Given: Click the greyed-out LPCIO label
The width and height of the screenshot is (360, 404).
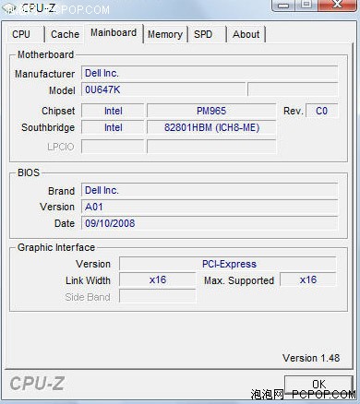Looking at the screenshot, I should pos(61,147).
